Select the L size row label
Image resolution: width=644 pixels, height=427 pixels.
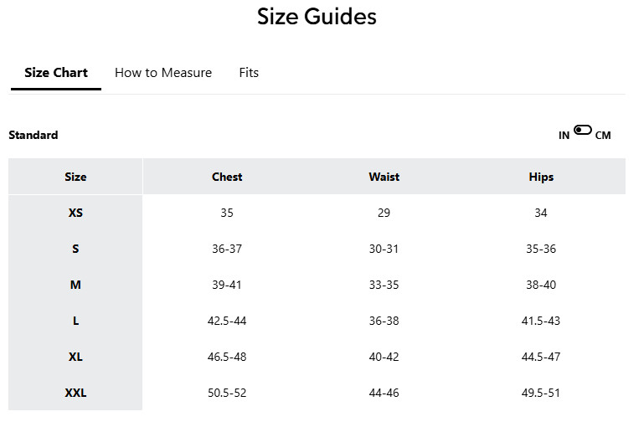coord(75,321)
